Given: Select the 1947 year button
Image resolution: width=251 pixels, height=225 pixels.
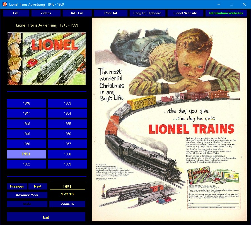Looking at the screenshot, I should point(26,113).
